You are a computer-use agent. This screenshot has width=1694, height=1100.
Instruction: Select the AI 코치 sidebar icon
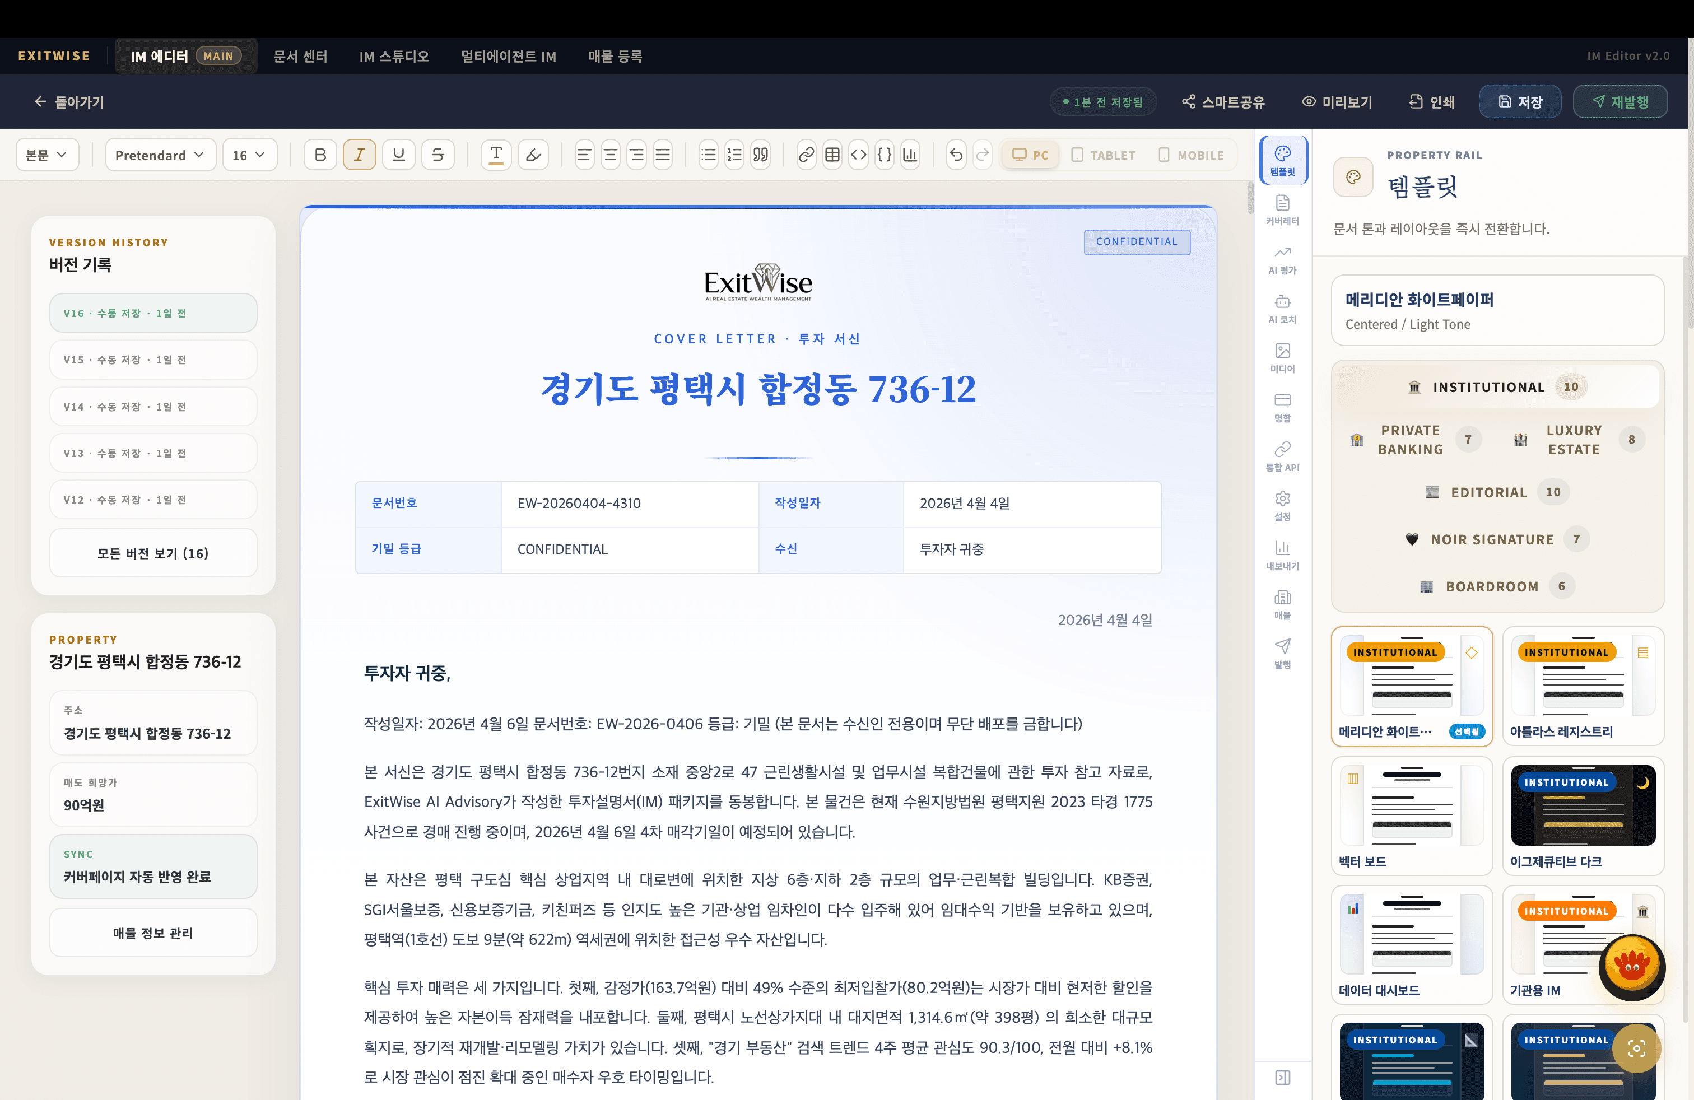tap(1283, 307)
